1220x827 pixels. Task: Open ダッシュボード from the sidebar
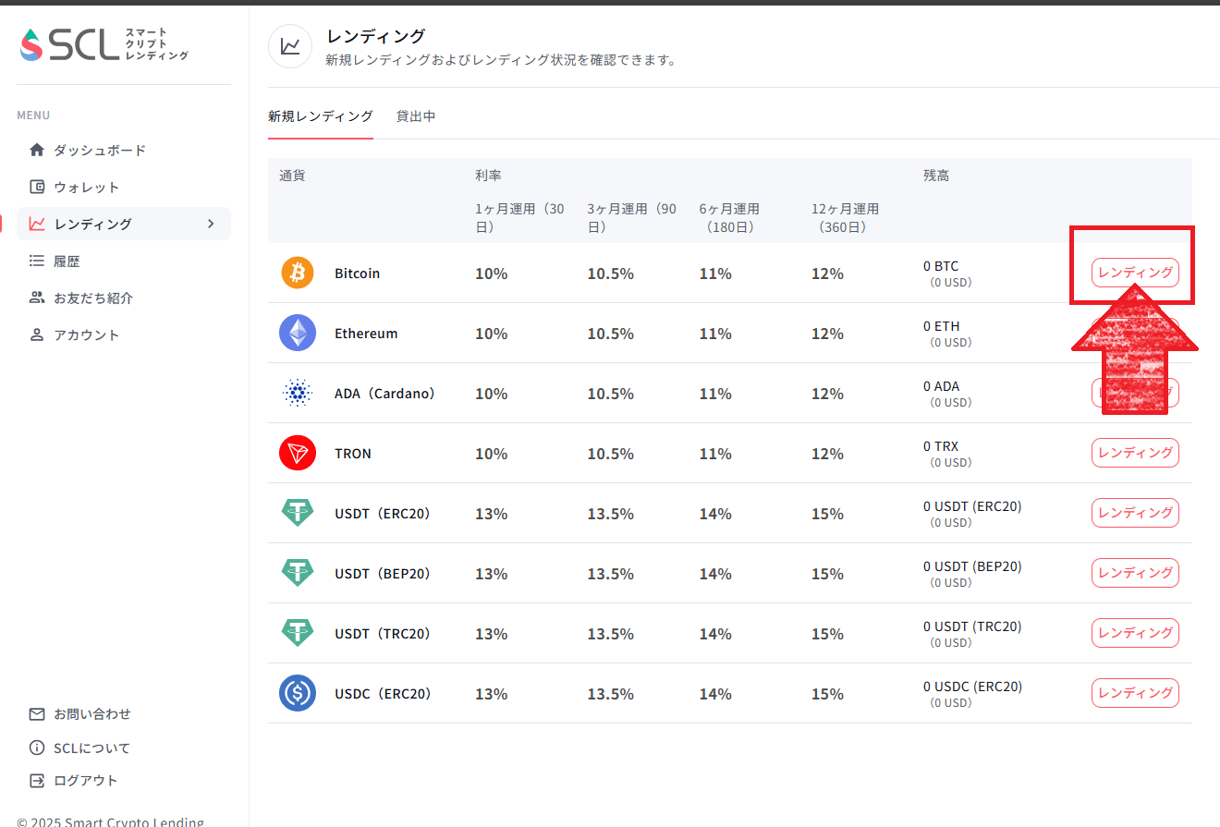point(99,150)
